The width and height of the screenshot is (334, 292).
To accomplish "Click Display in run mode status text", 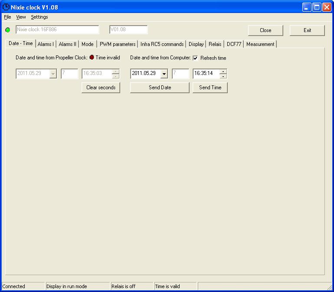I will (67, 286).
